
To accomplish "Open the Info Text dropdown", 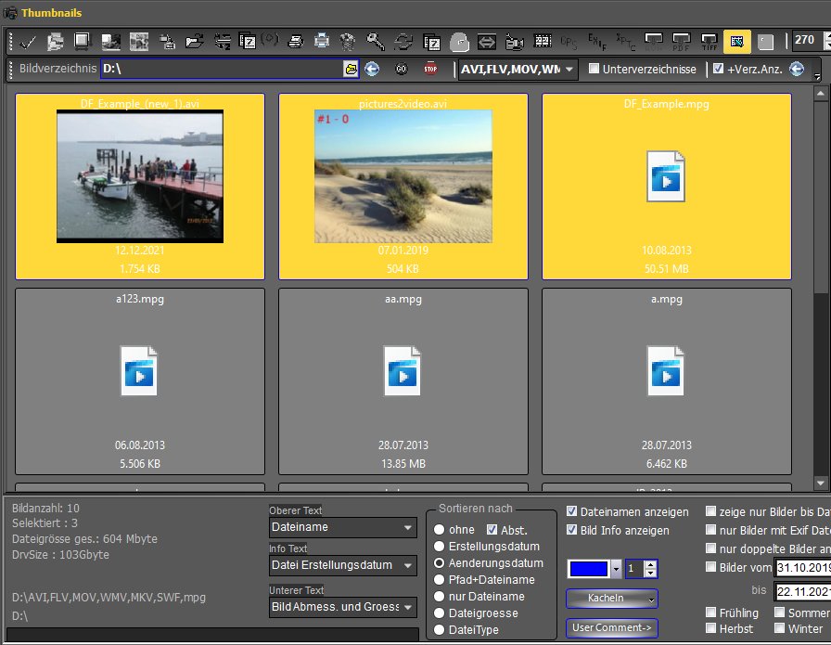I will [x=409, y=565].
